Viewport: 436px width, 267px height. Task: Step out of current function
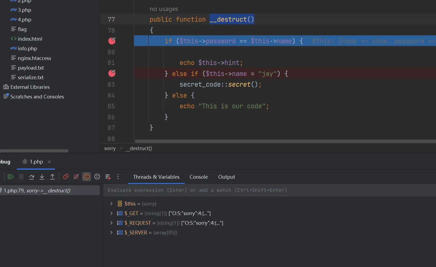[52, 177]
